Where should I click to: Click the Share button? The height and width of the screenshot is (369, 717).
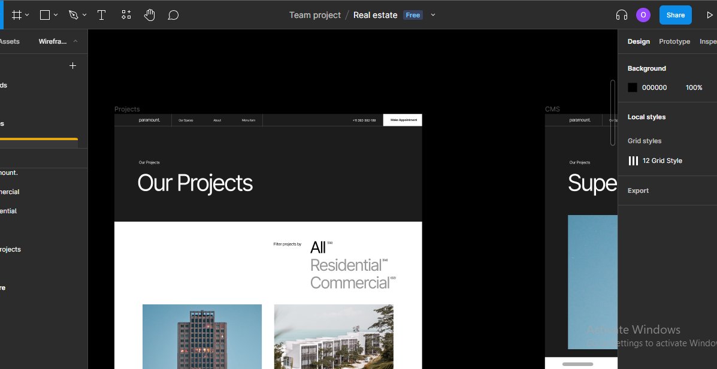click(x=675, y=14)
